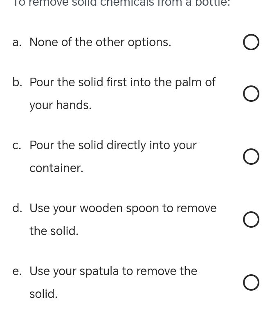Click the question text about removing solid chemicals
The height and width of the screenshot is (316, 270).
pos(122,3)
